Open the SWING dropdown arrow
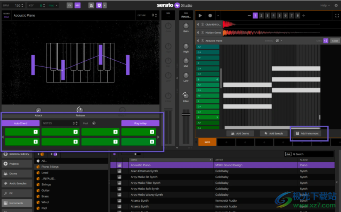The image size is (341, 212). click(282, 41)
